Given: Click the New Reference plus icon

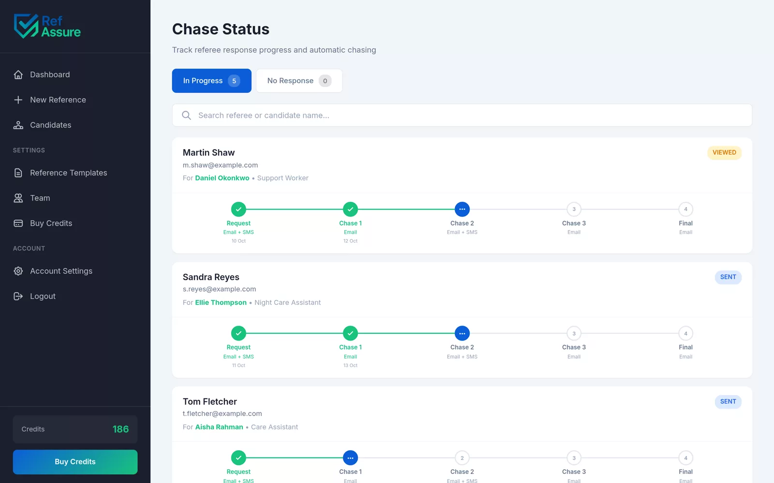Looking at the screenshot, I should click(18, 99).
